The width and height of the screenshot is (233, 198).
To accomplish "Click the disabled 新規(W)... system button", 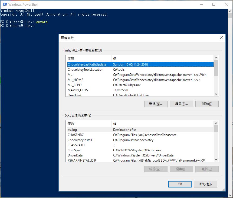I will click(156, 169).
